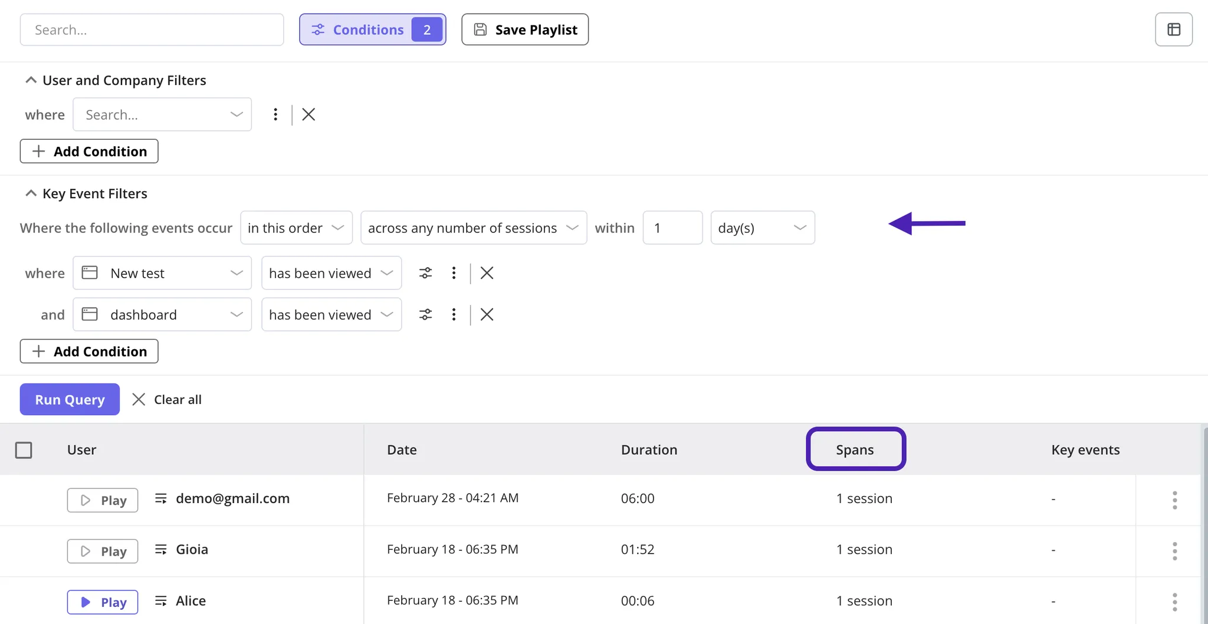Click 'February 28 - 04:21 AM' date cell
Image resolution: width=1208 pixels, height=624 pixels.
coord(452,498)
